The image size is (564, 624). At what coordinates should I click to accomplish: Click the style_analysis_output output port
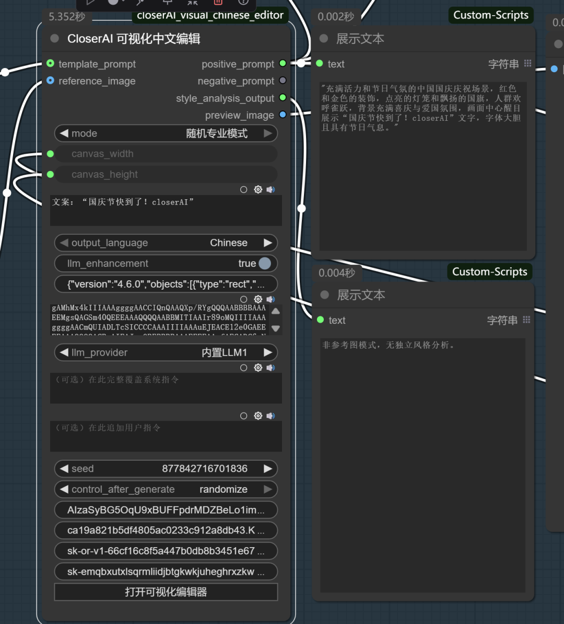(x=283, y=98)
